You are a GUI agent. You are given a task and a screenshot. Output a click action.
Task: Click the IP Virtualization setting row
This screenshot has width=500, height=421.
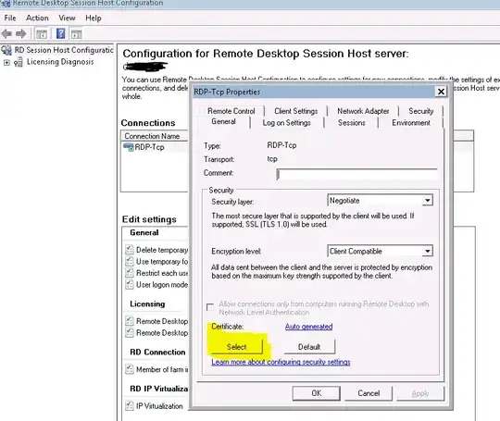pyautogui.click(x=155, y=406)
